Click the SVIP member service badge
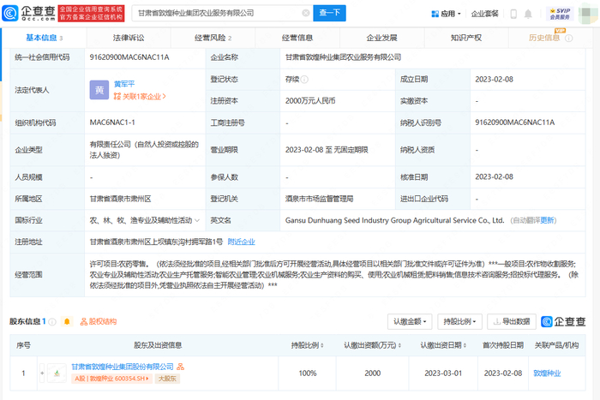 click(x=560, y=14)
